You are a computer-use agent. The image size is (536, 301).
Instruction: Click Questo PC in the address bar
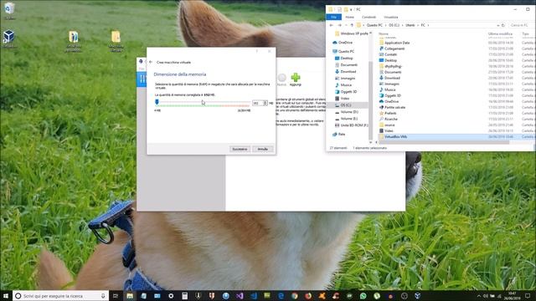[x=374, y=25]
